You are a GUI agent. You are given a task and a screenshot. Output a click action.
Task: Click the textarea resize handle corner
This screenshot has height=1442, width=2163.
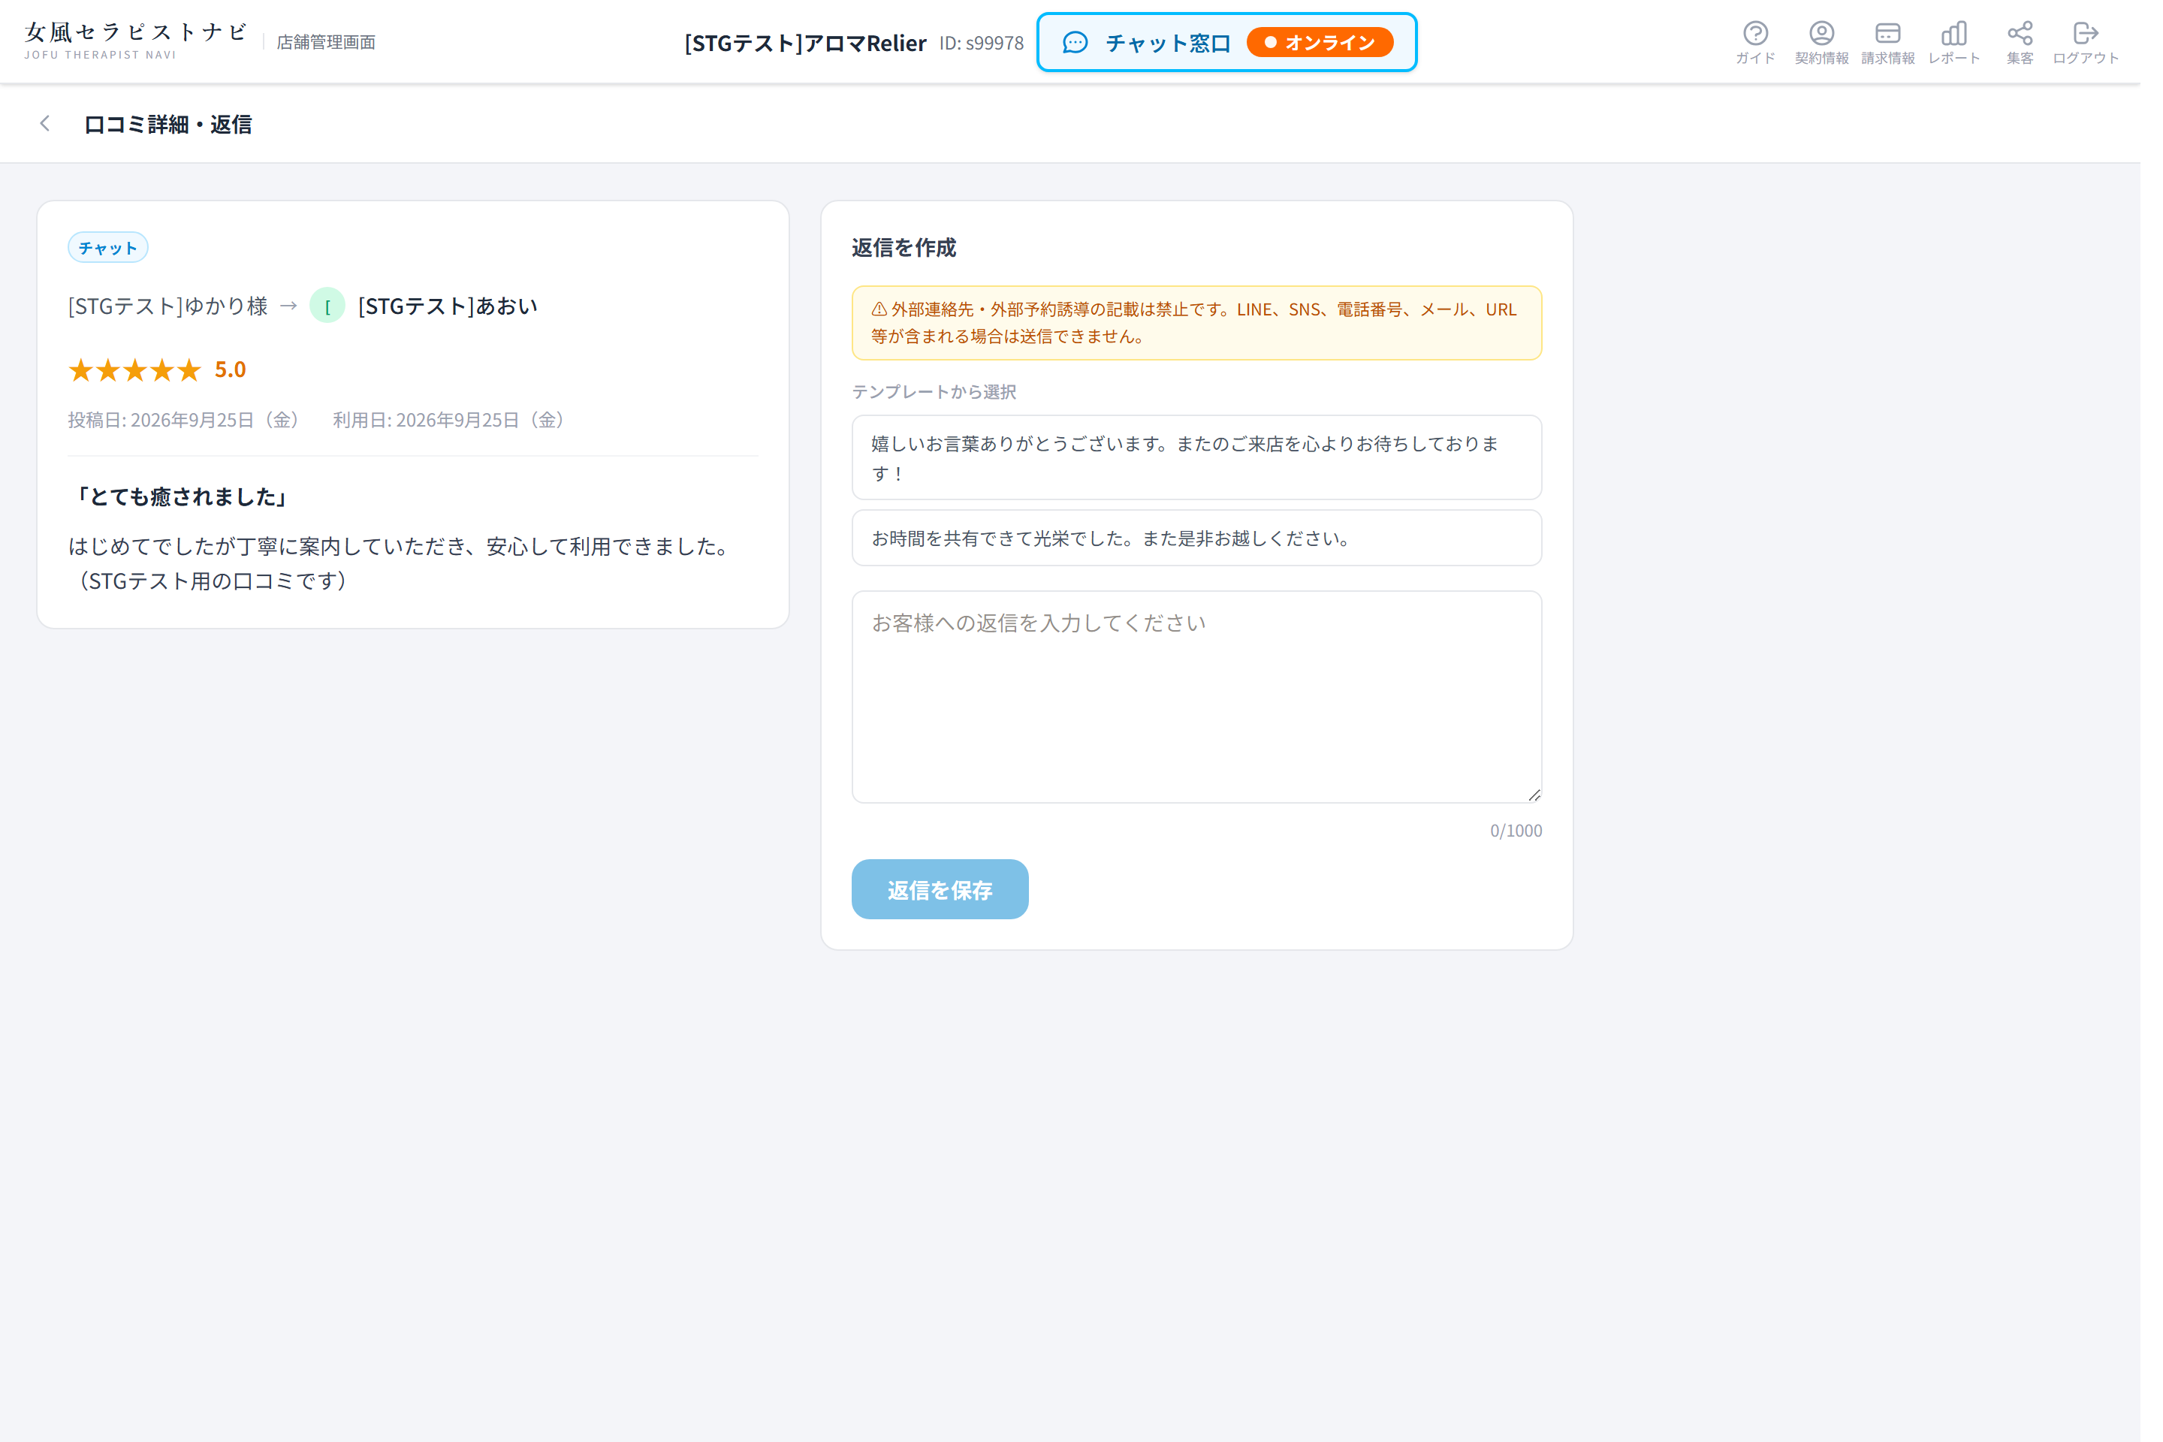[1550, 803]
